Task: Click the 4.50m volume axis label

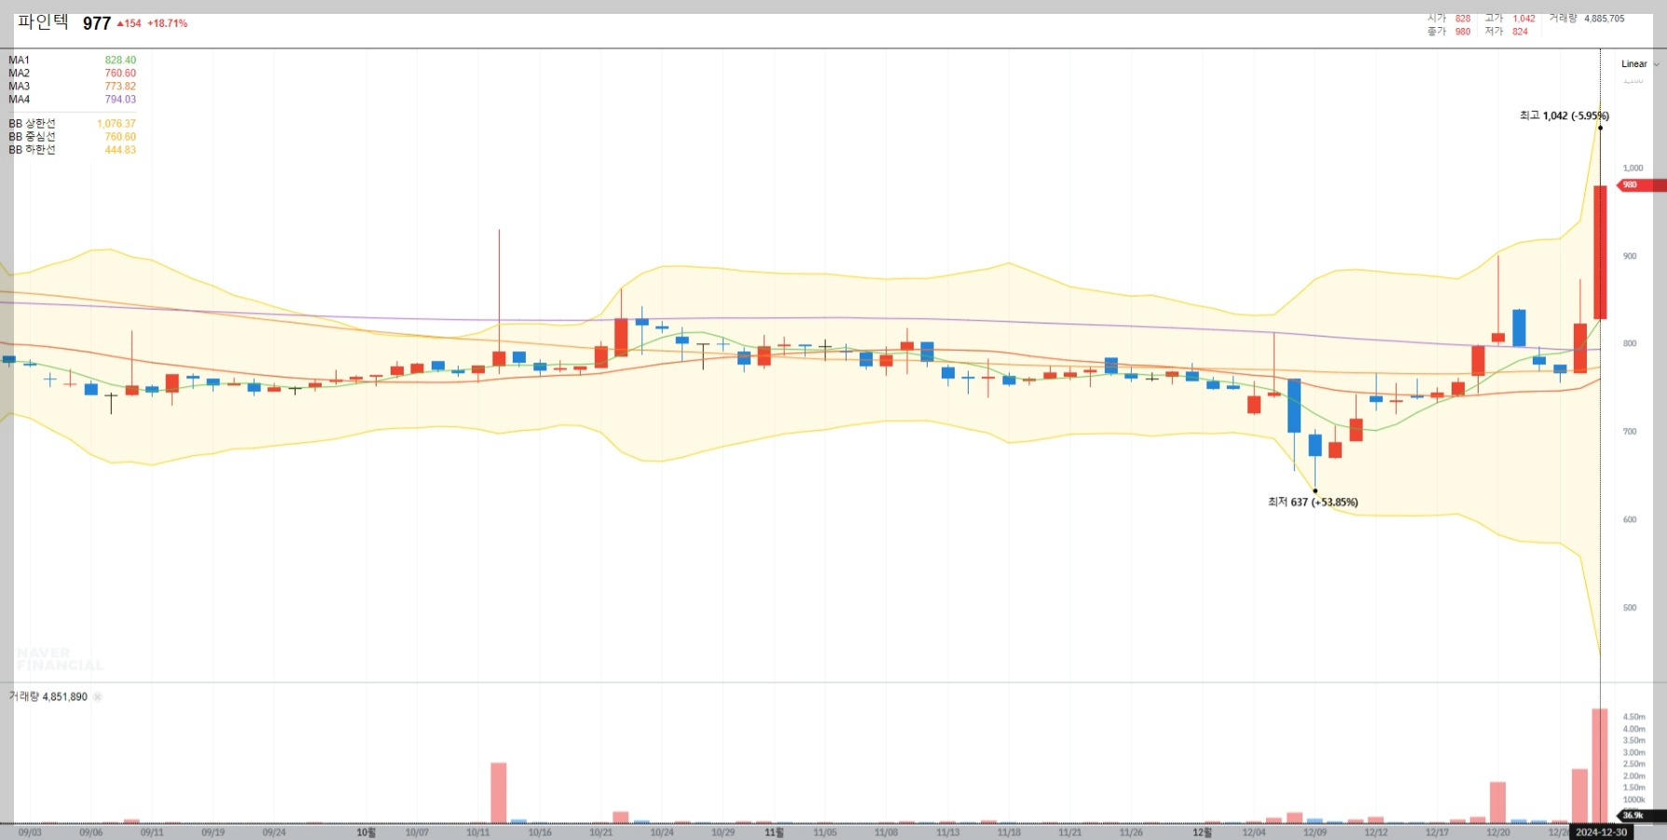Action: [1634, 717]
